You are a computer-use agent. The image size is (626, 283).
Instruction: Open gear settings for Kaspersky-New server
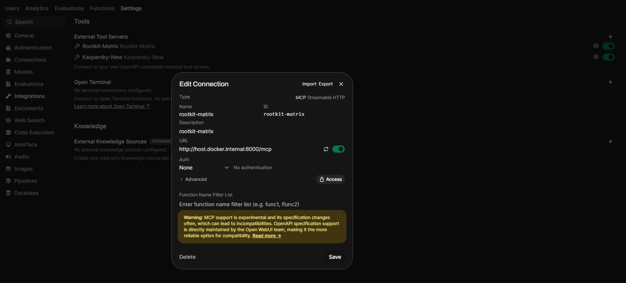(596, 57)
